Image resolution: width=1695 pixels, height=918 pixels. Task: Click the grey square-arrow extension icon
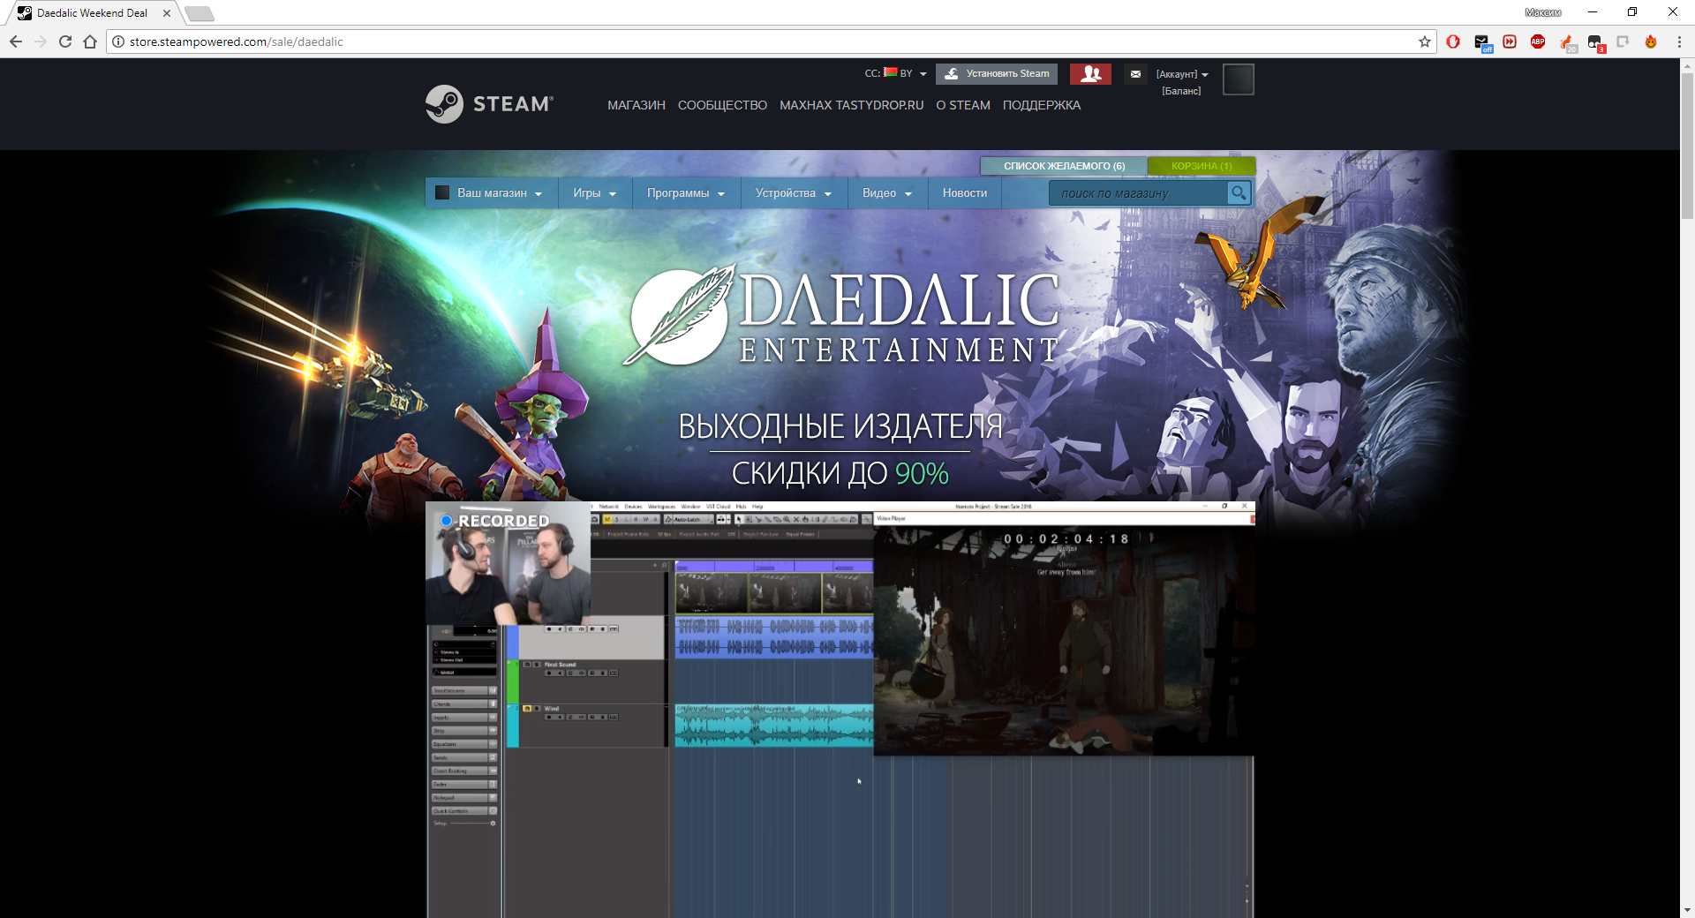point(1623,41)
